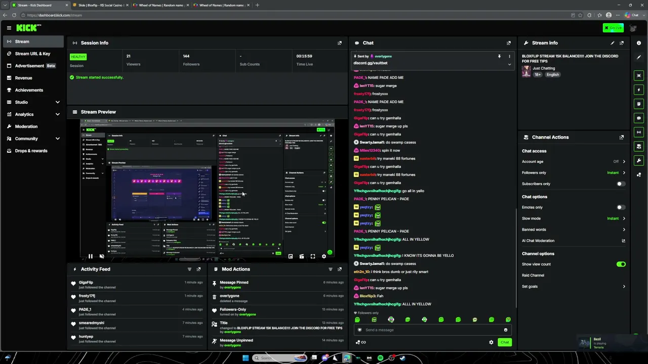This screenshot has width=648, height=364.
Task: Open the Revenue page
Action: pos(34,78)
